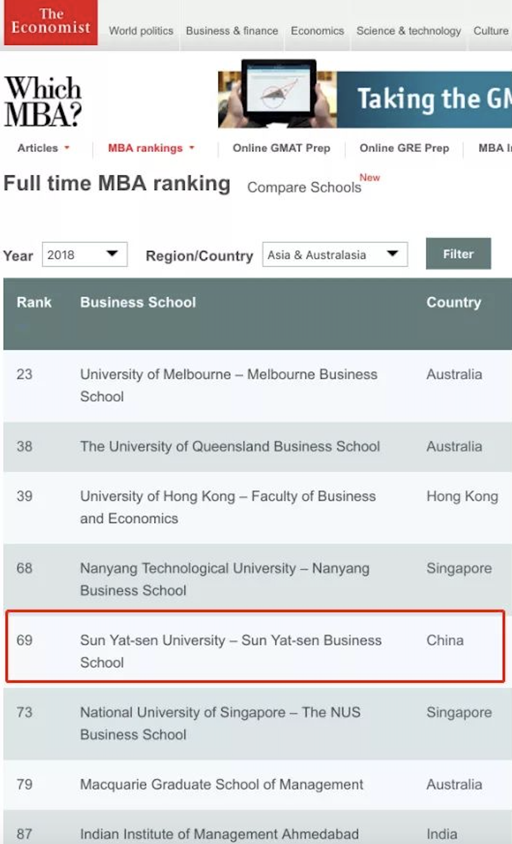Click The Economist logo

(x=50, y=22)
